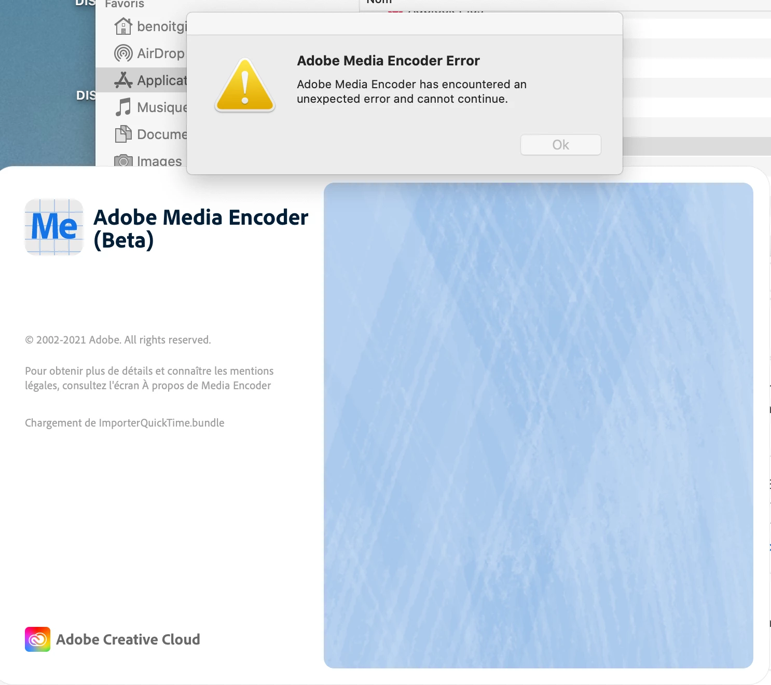The image size is (771, 685).
Task: Click the AirDrop radar icon
Action: click(123, 53)
